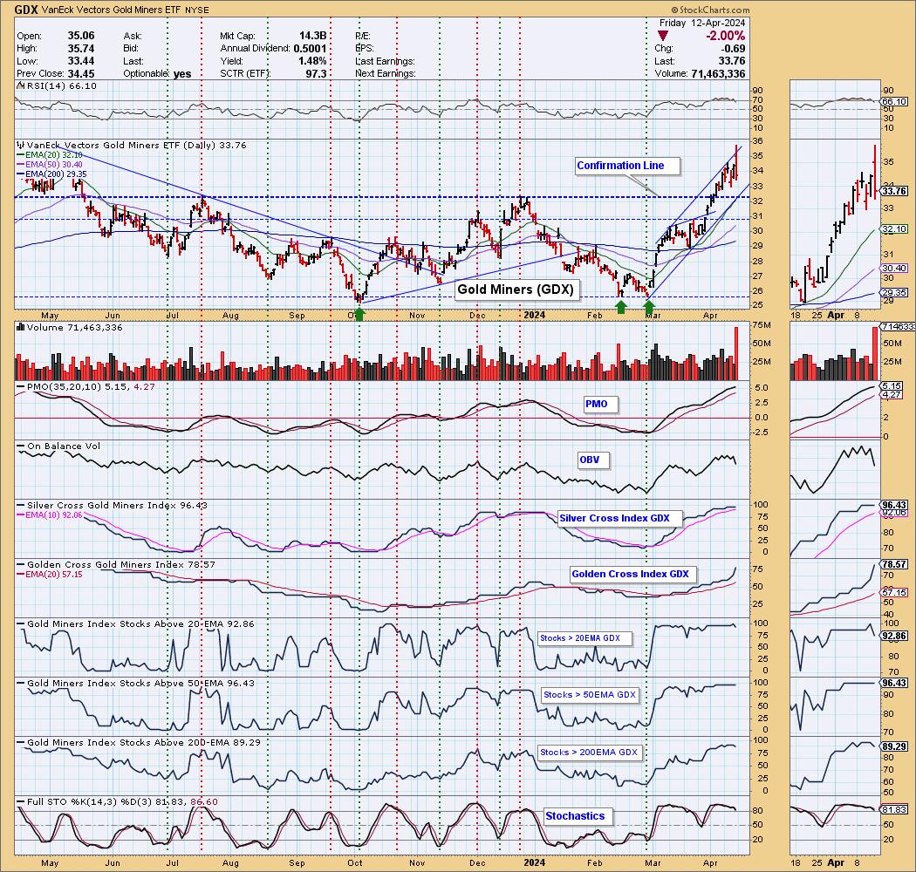Image resolution: width=916 pixels, height=872 pixels.
Task: Click the 78.57 Golden Cross value tag
Action: 894,565
